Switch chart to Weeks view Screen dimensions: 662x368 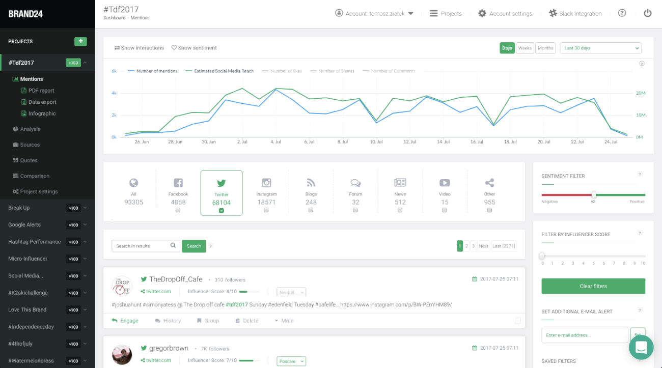point(525,48)
